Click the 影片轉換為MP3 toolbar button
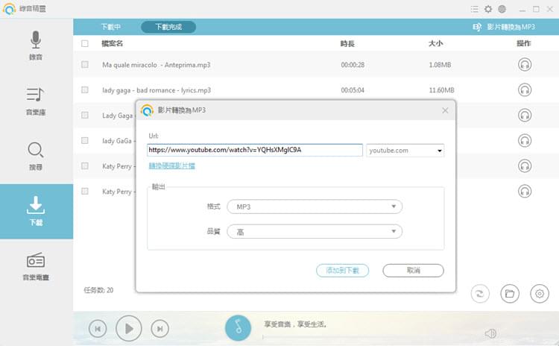The image size is (559, 346). [505, 27]
